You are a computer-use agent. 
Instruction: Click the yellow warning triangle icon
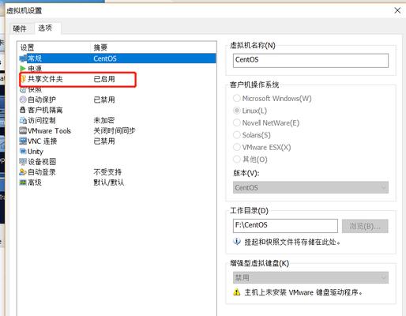[x=237, y=292]
